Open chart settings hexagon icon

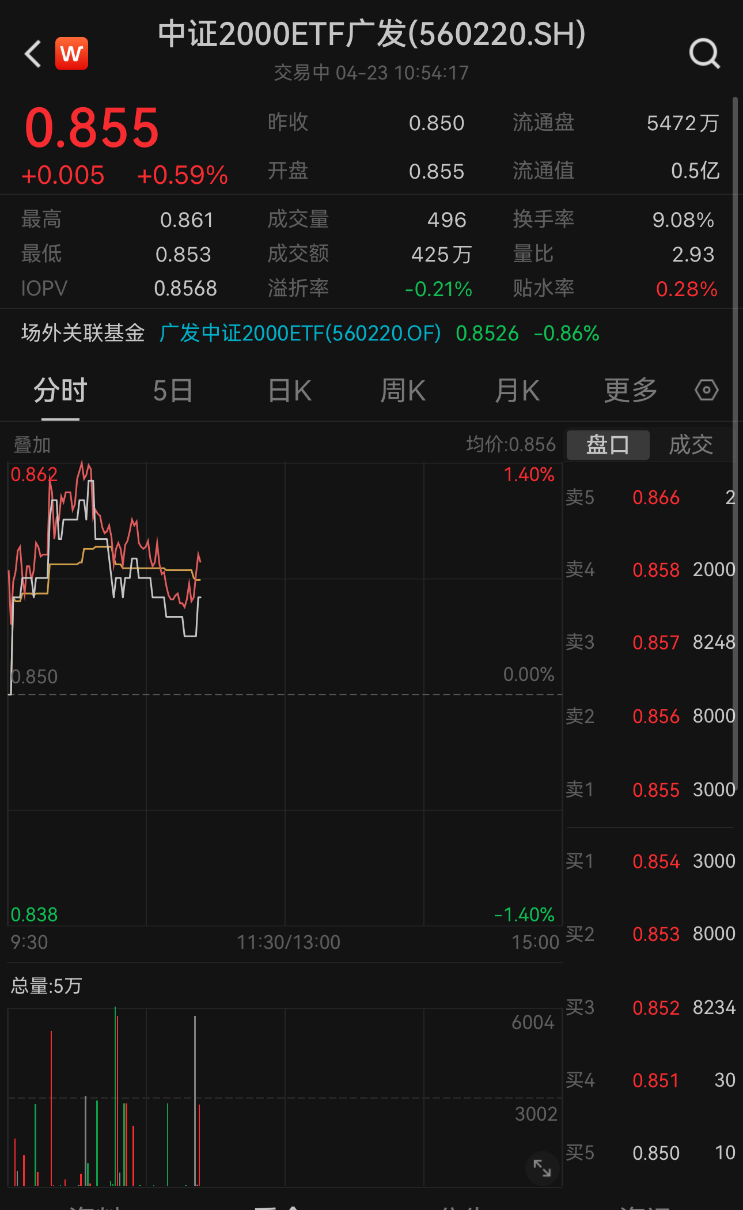(706, 390)
